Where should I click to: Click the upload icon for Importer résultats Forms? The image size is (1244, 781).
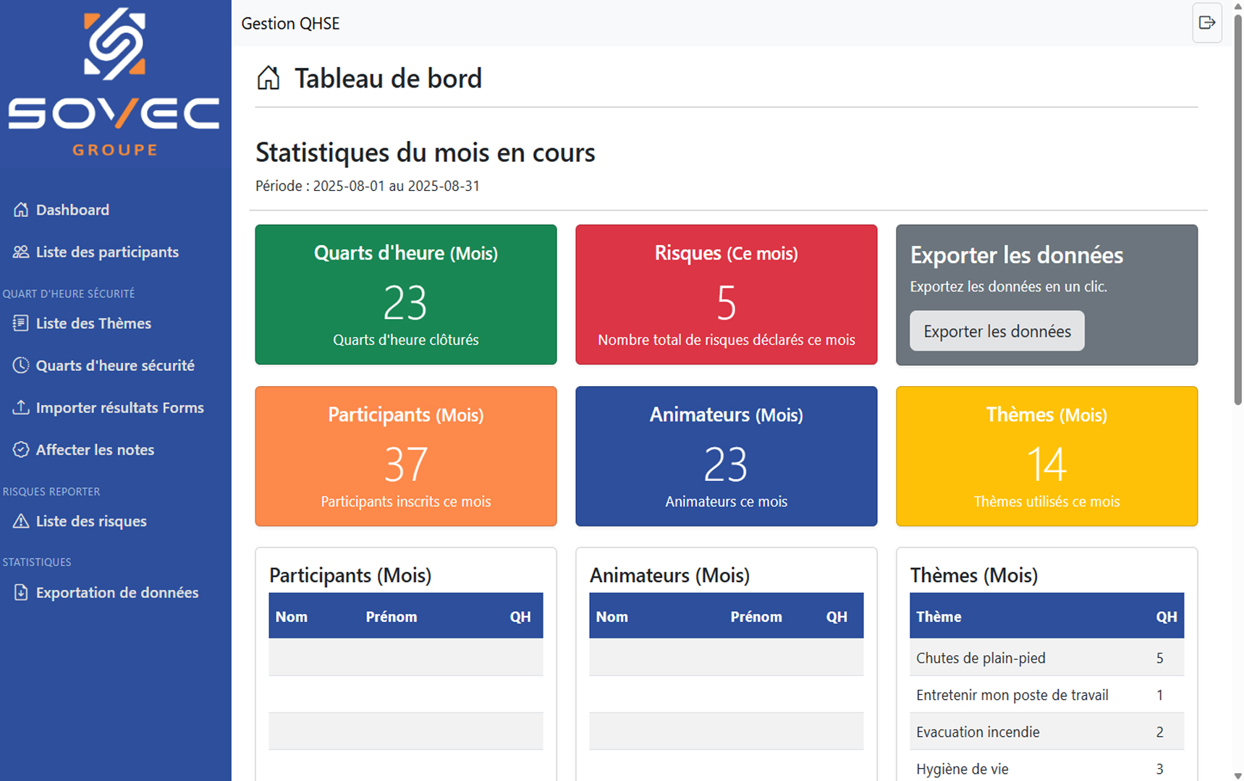click(x=21, y=407)
